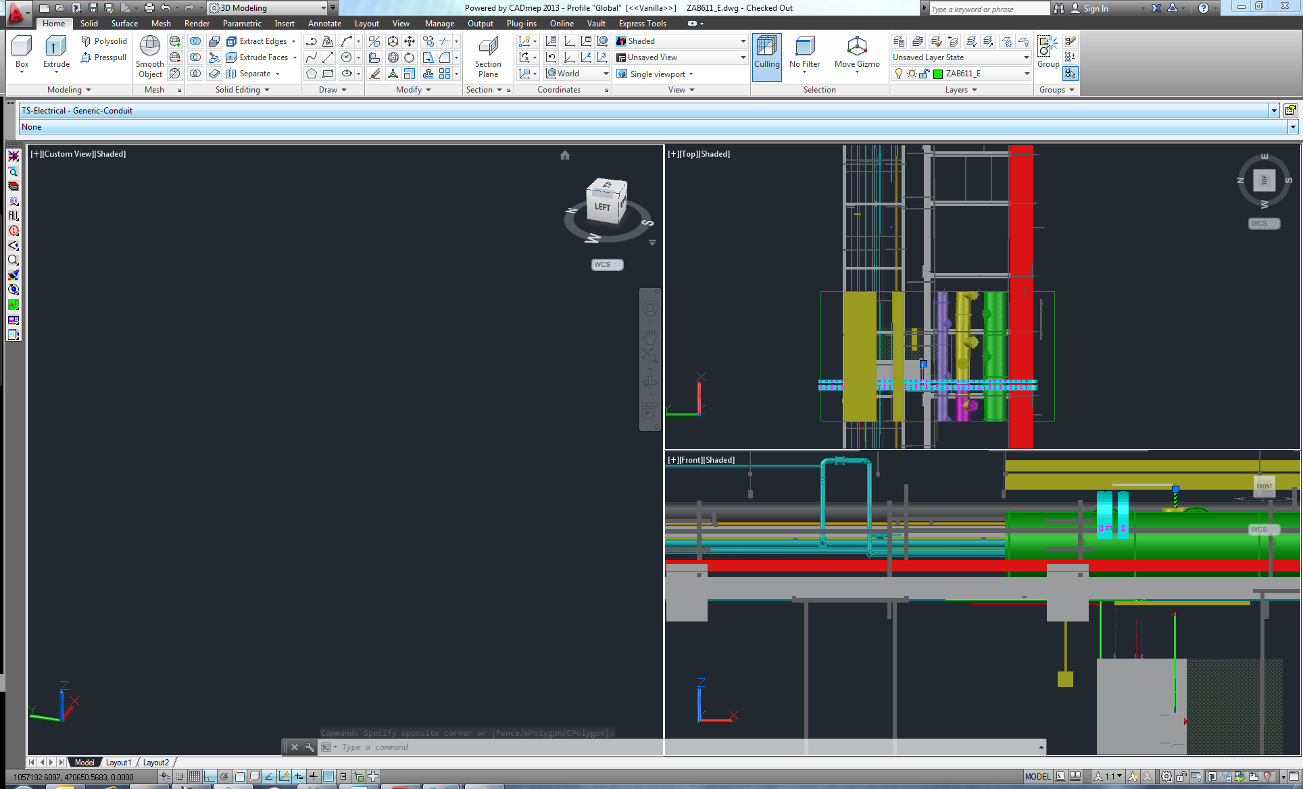Image resolution: width=1303 pixels, height=789 pixels.
Task: Toggle toolbar/window lock padlock icon
Action: [1181, 777]
